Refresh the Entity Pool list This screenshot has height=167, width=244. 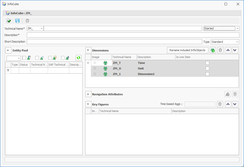coord(79,58)
